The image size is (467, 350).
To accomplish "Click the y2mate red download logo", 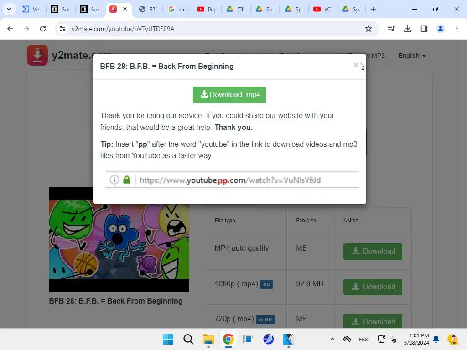I will click(37, 55).
